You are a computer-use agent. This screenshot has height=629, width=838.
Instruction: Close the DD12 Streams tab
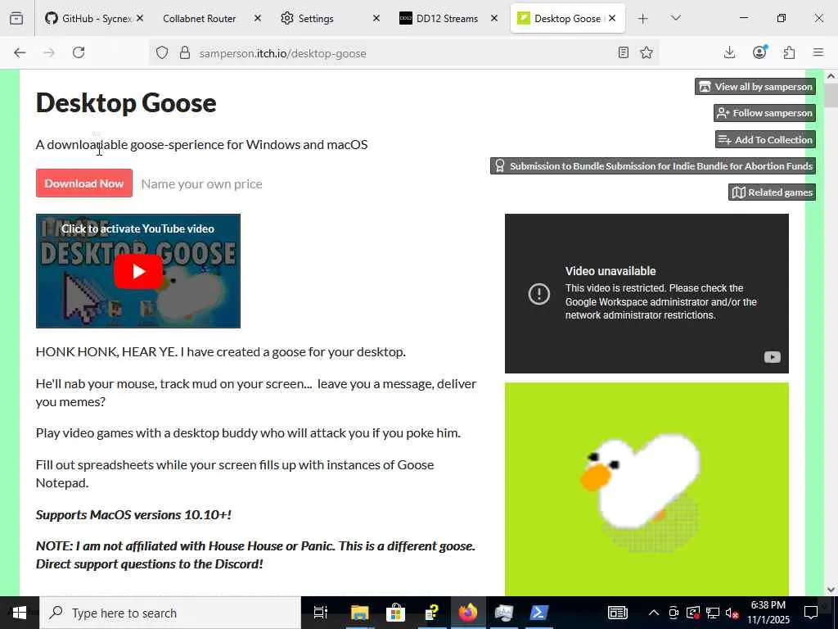coord(494,18)
